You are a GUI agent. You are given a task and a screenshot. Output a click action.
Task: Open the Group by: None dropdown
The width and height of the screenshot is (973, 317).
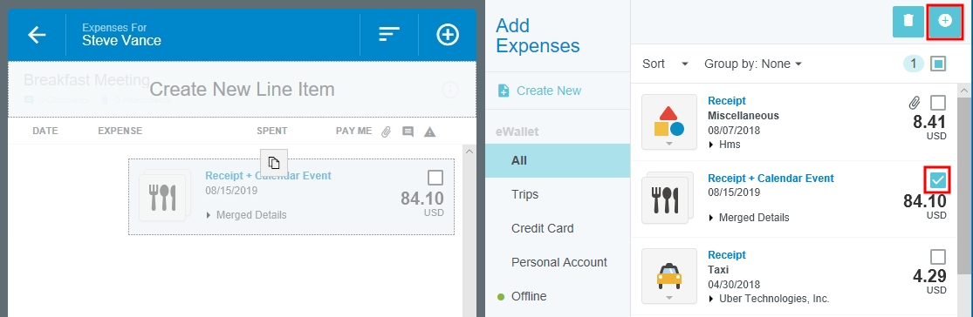[753, 64]
